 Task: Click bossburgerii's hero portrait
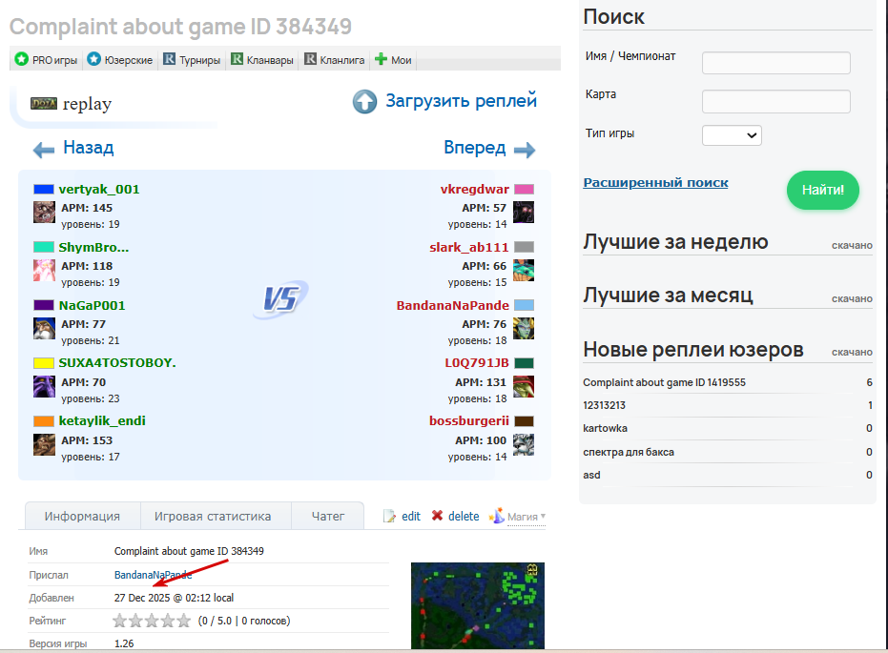coord(524,445)
